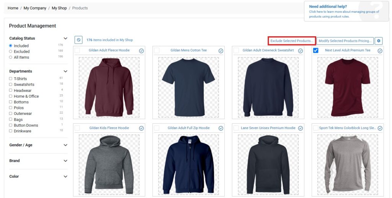Image resolution: width=392 pixels, height=198 pixels.
Task: Click the gray colorblock long sleeve image
Action: (x=348, y=165)
